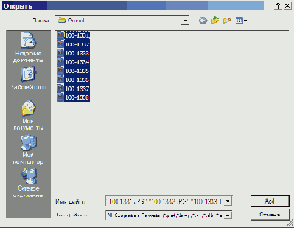The width and height of the screenshot is (294, 228).
Task: Click the question mark help button
Action: click(x=278, y=5)
